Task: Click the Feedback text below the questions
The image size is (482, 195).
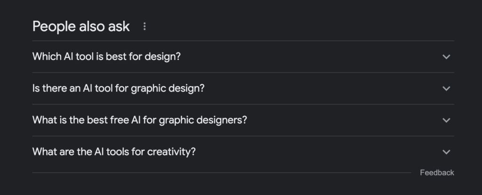Action: click(x=437, y=172)
